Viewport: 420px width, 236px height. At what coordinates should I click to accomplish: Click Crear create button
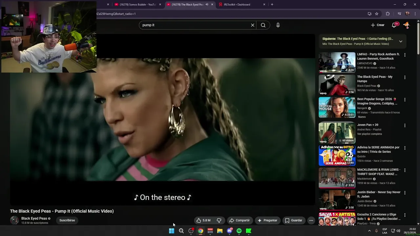tap(377, 25)
